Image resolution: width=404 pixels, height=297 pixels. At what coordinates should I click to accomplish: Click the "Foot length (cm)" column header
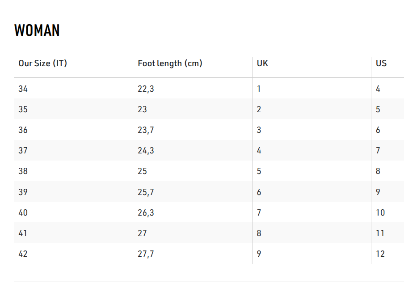170,63
